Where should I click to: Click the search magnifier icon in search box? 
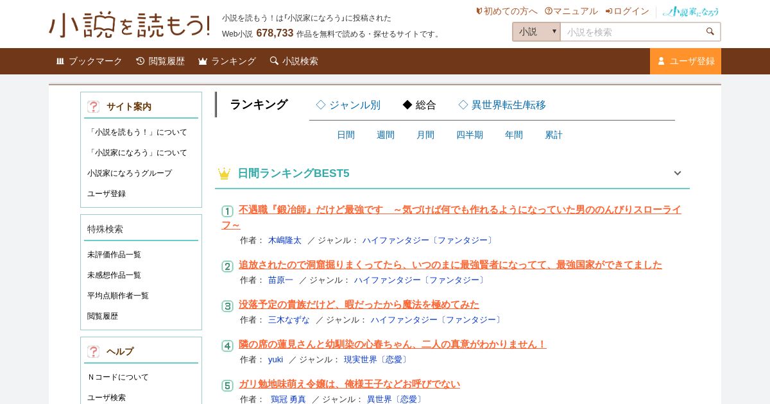pos(710,31)
